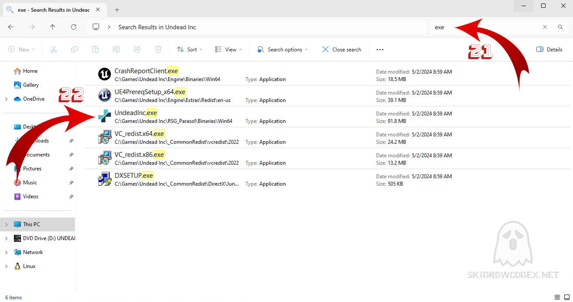Screen dimensions: 573x302
Task: Go back to the previous folder
Action: pyautogui.click(x=11, y=27)
